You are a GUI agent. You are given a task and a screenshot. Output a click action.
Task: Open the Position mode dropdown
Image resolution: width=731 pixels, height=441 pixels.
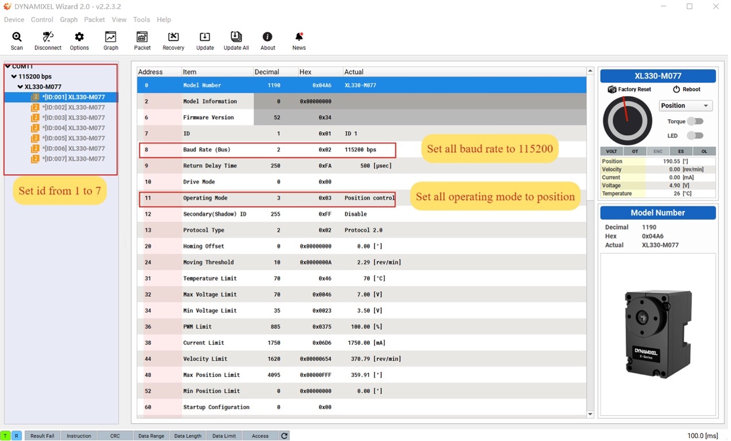[686, 105]
